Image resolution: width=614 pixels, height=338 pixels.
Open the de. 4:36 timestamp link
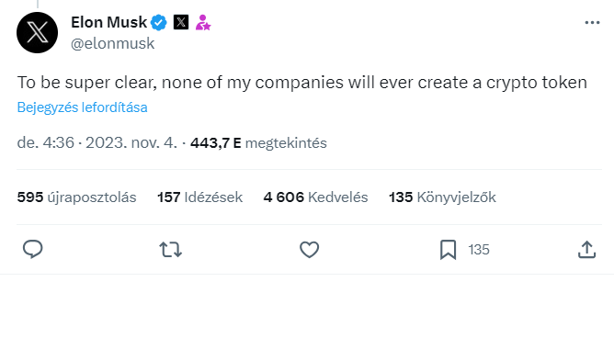(x=97, y=142)
